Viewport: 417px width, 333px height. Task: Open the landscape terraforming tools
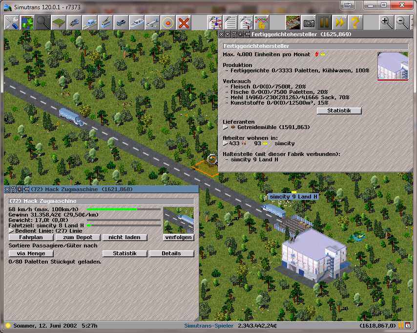[59, 22]
